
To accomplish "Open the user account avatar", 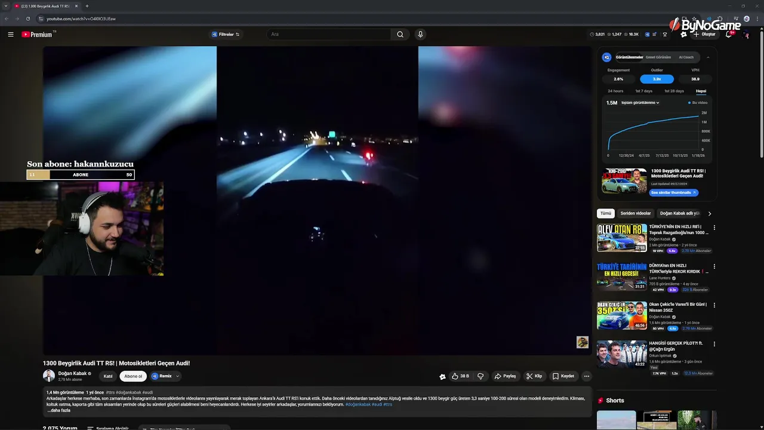I will pyautogui.click(x=745, y=35).
